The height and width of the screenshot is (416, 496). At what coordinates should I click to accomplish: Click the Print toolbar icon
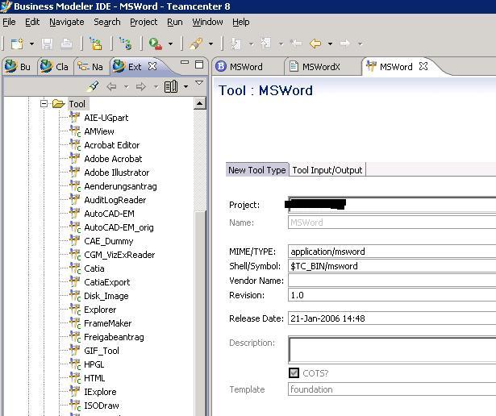[x=66, y=44]
